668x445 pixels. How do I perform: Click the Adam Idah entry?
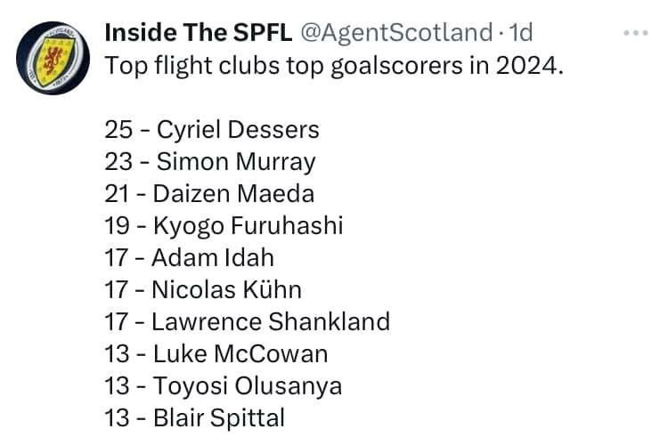tap(189, 258)
